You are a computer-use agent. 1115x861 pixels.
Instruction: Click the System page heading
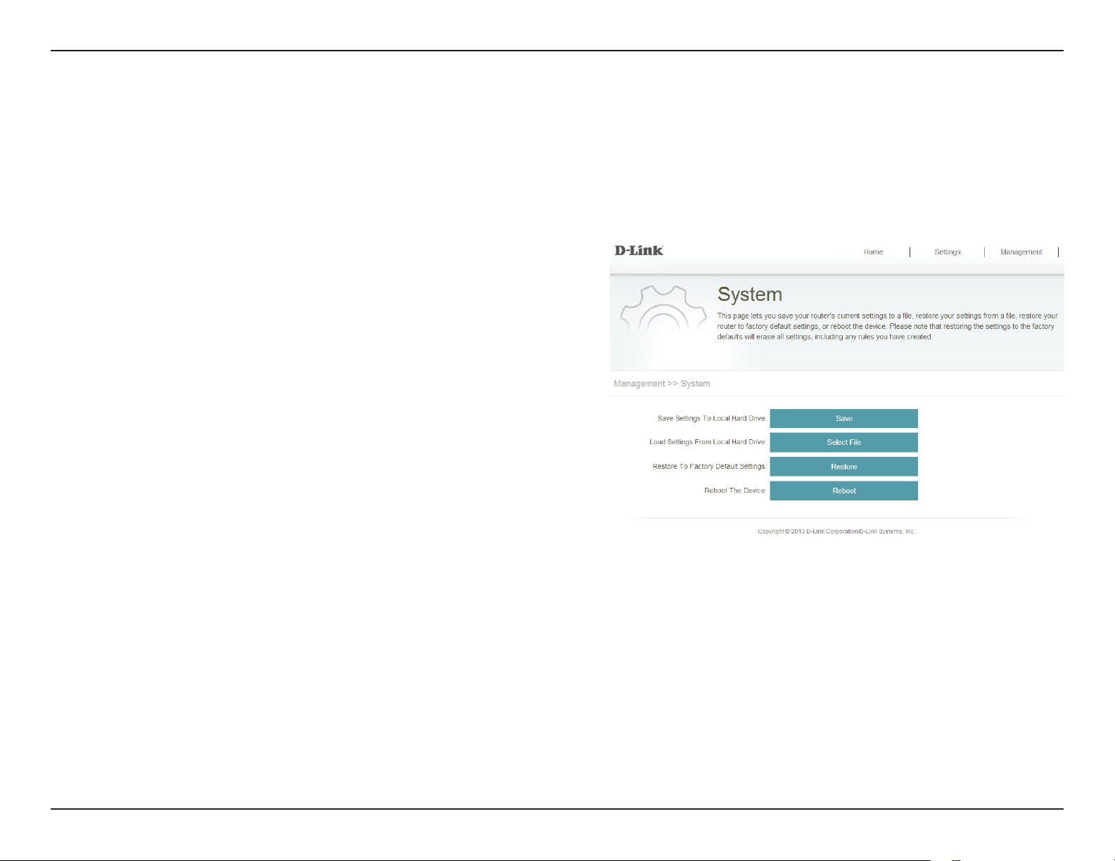pos(749,294)
